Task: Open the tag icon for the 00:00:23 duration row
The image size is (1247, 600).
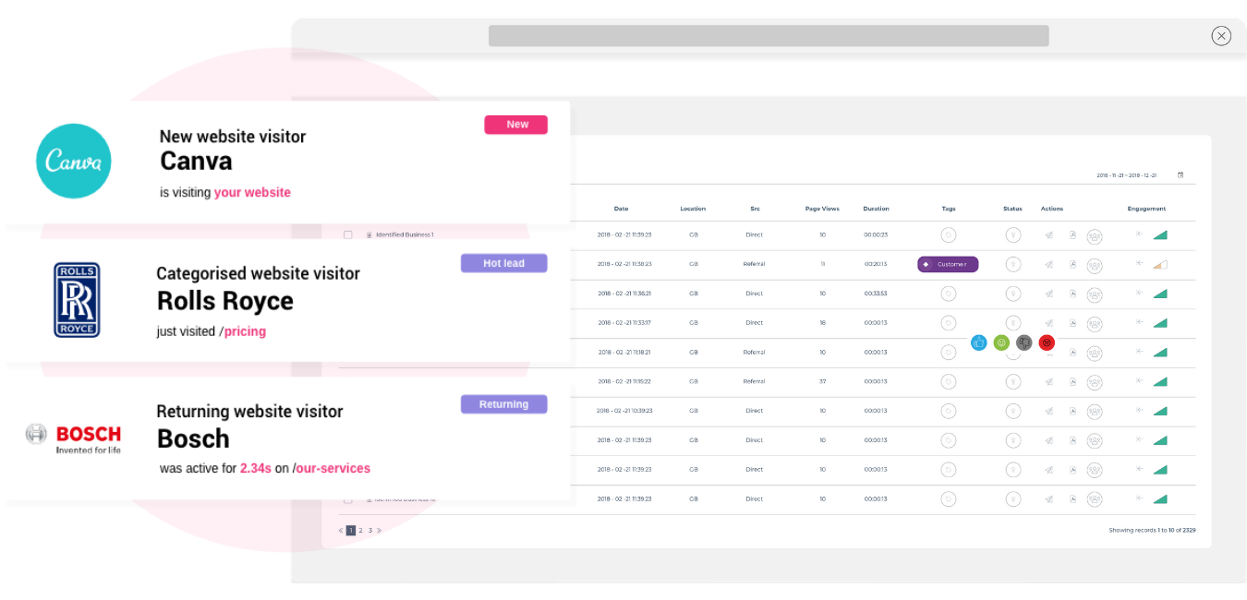Action: coord(949,234)
